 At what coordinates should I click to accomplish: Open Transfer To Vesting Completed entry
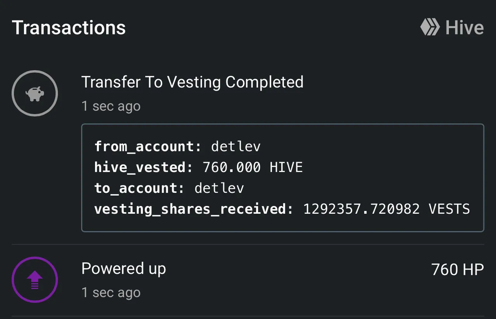coord(248,153)
